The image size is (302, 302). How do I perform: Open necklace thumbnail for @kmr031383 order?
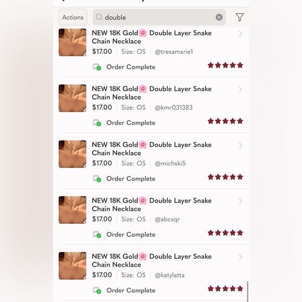[72, 98]
